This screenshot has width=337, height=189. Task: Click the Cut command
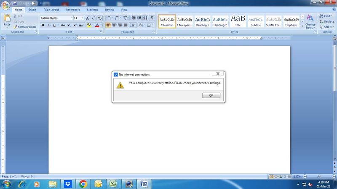(18, 16)
